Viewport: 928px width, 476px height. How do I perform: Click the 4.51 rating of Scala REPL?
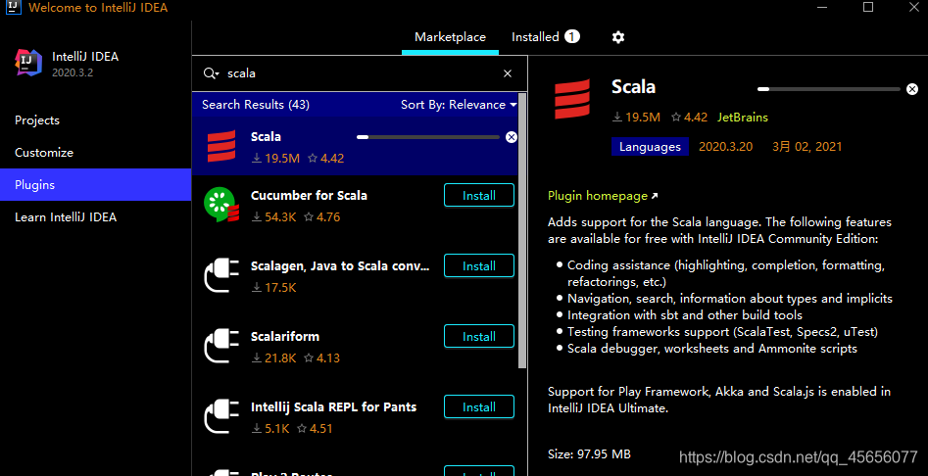click(x=315, y=428)
